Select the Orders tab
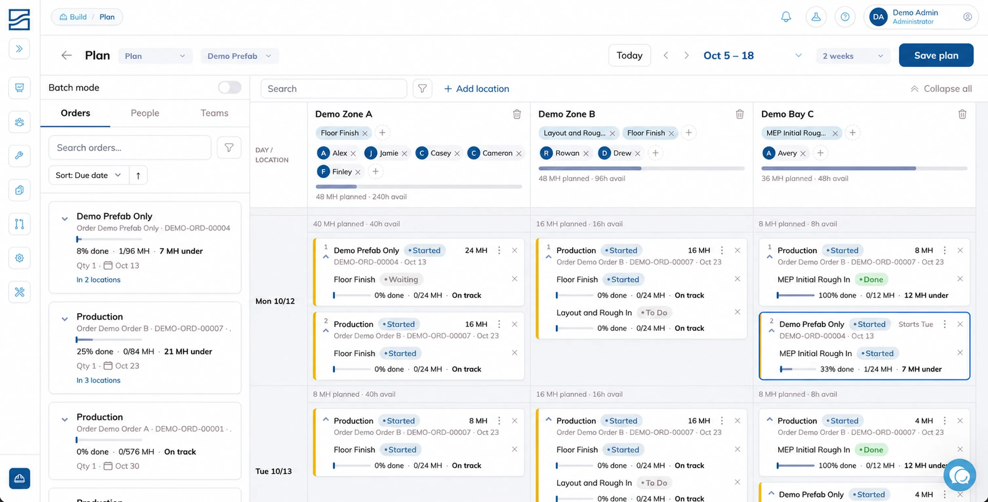 [75, 113]
